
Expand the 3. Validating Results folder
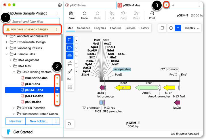point(7,48)
